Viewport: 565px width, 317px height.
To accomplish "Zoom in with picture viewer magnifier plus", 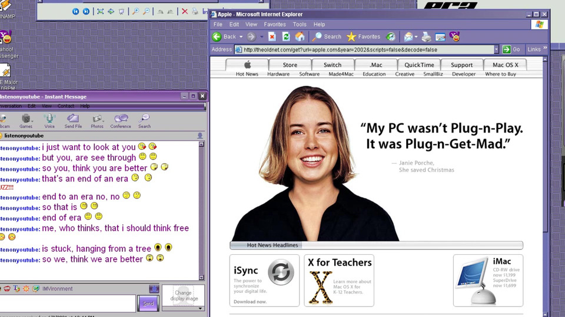I will 135,12.
